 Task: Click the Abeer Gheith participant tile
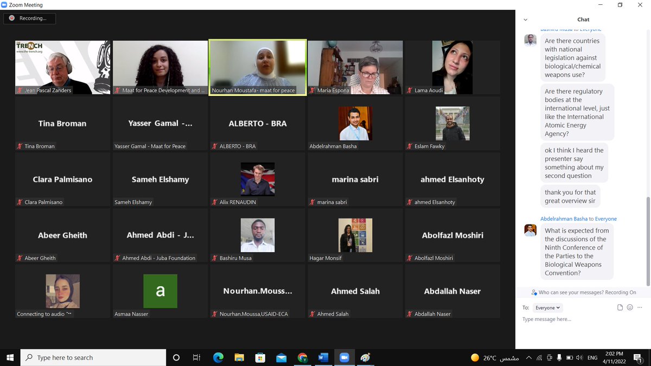point(62,235)
